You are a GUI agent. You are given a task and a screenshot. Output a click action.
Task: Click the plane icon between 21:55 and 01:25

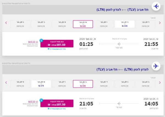[x=119, y=44]
